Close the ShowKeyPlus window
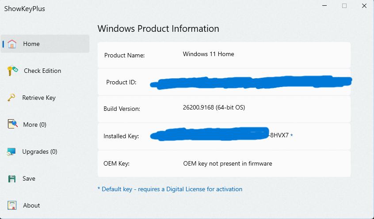The image size is (374, 219). 364,6
